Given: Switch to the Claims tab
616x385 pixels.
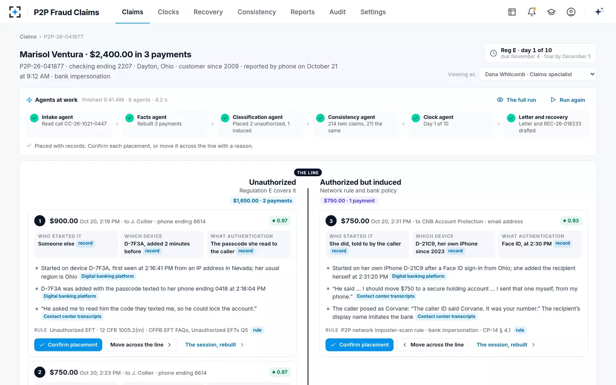Looking at the screenshot, I should tap(133, 12).
